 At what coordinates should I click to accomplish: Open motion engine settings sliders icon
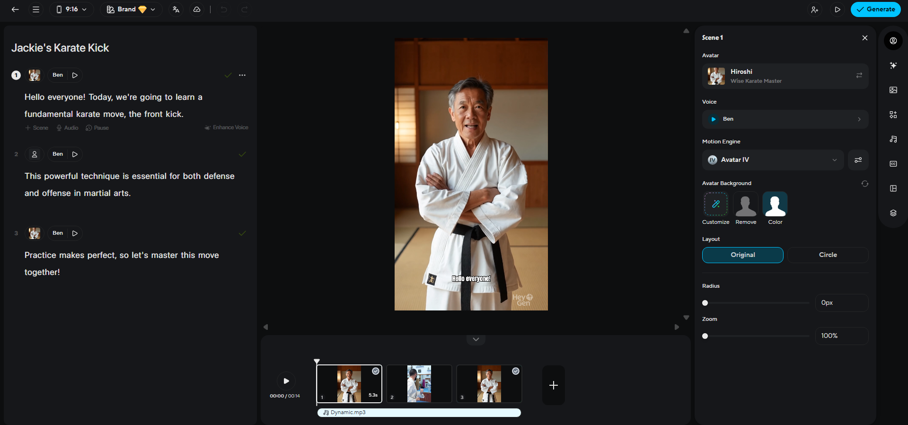click(858, 160)
